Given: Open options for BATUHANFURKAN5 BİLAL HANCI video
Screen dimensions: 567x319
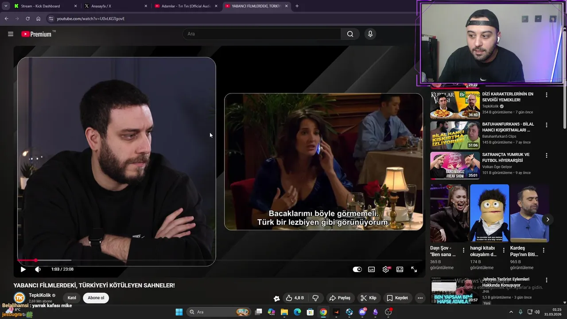Looking at the screenshot, I should (x=547, y=125).
